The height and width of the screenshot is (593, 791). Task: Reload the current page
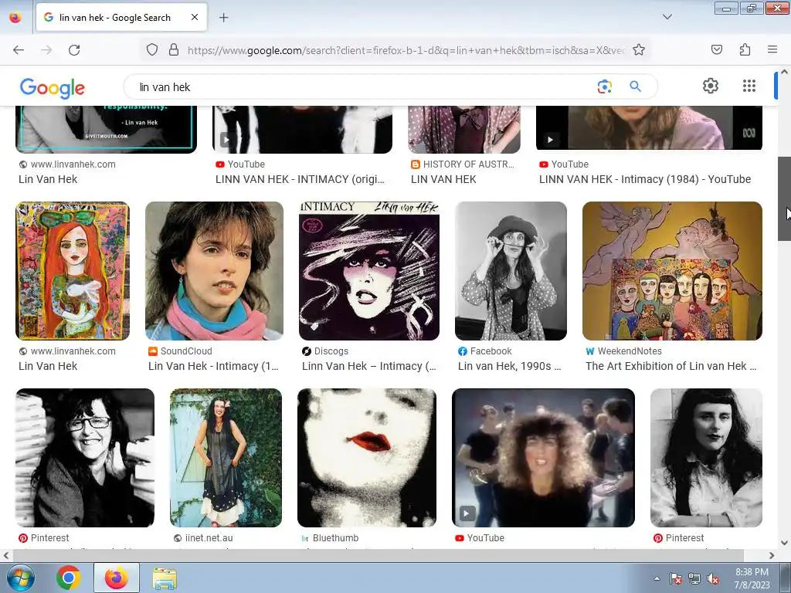point(74,50)
